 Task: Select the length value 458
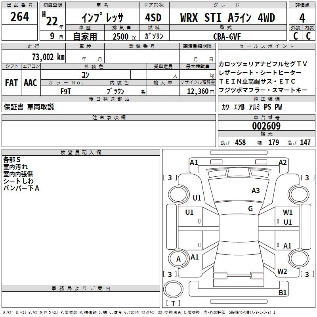coord(241,142)
